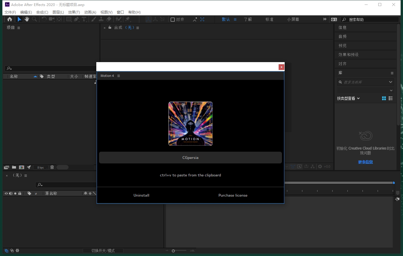Click the reset exposure aperture icon
The width and height of the screenshot is (403, 256).
320,166
